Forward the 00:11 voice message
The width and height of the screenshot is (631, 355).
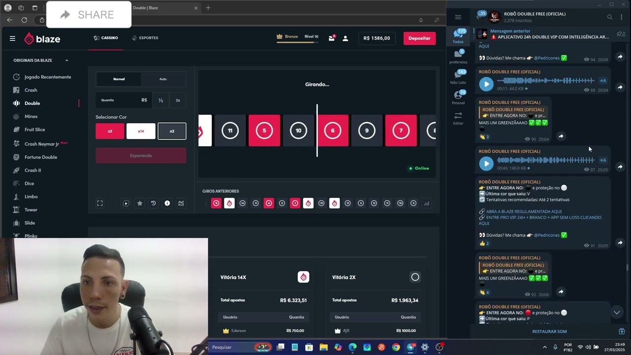[x=620, y=87]
